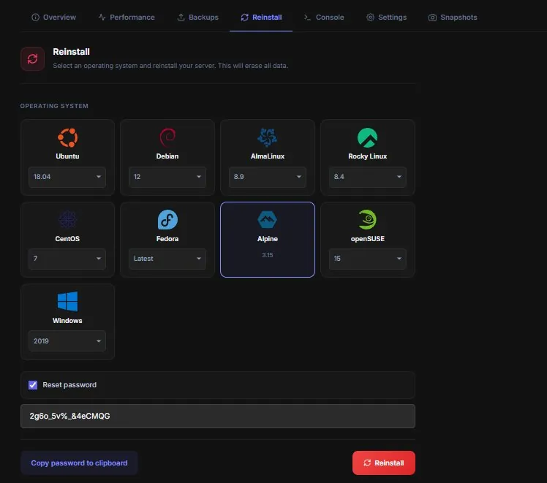Viewport: 547px width, 483px height.
Task: Click Copy password to clipboard
Action: pyautogui.click(x=79, y=463)
